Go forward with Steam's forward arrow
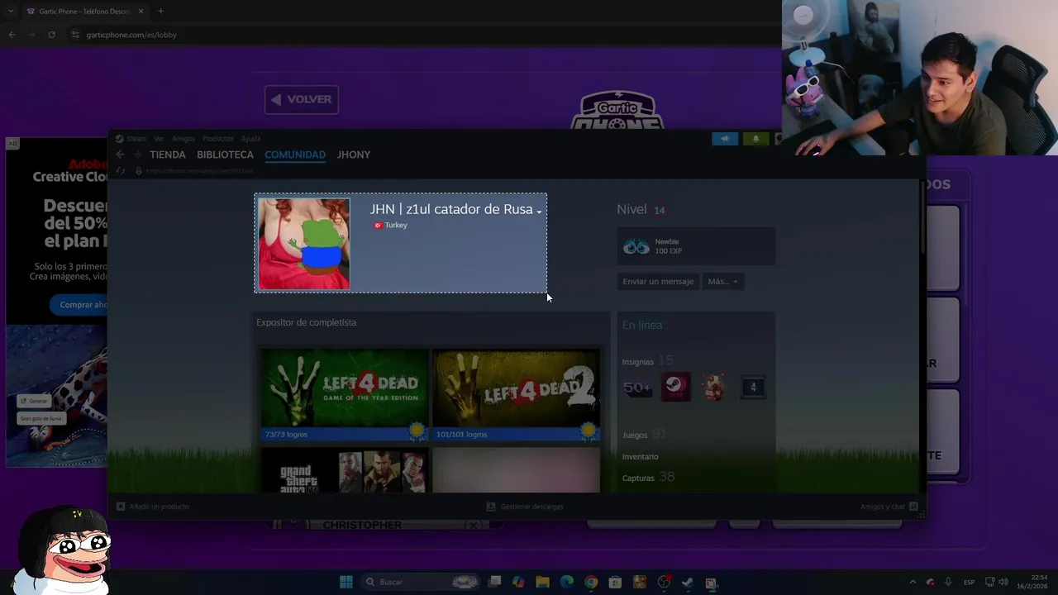The width and height of the screenshot is (1058, 595). click(137, 155)
